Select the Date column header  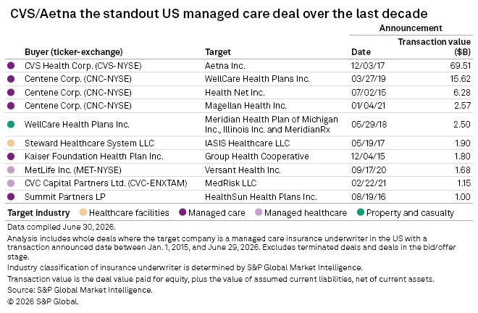[x=361, y=52]
